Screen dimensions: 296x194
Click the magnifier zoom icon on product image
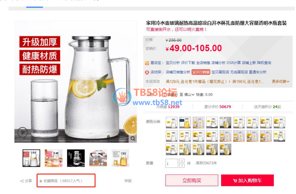pos(133,139)
